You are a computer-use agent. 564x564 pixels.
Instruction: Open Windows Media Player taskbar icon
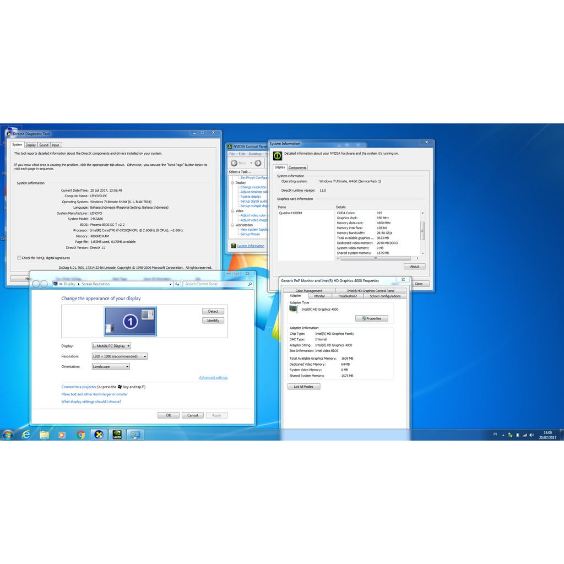point(62,435)
